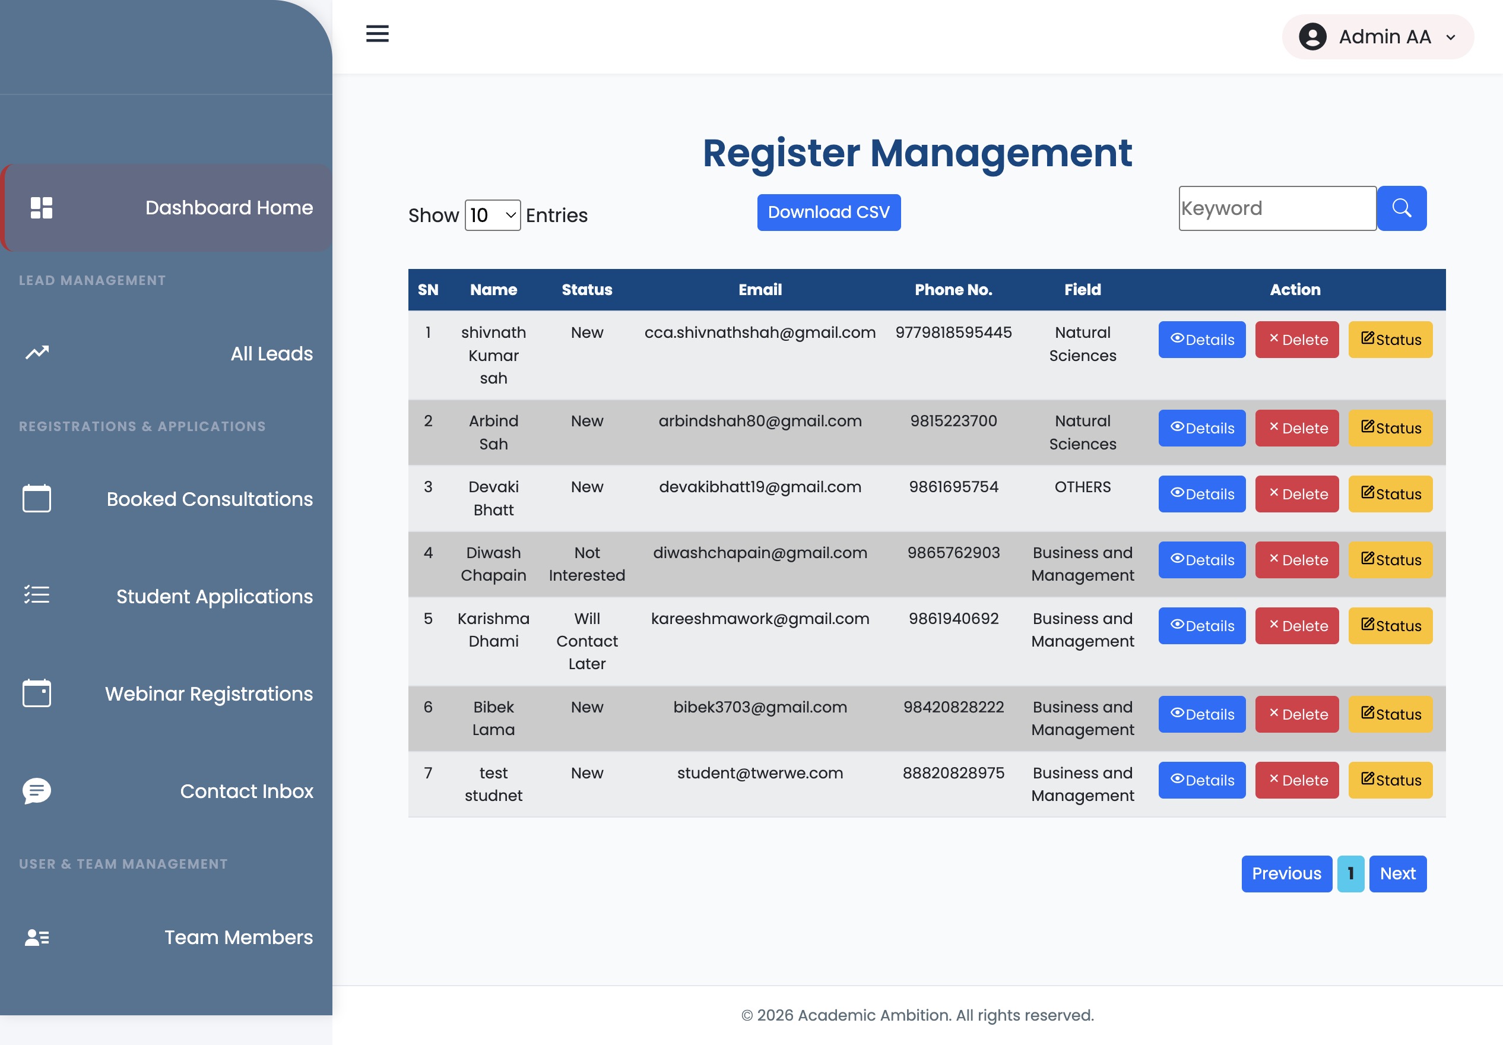Expand the Admin AA account menu
This screenshot has height=1045, width=1503.
[1378, 37]
